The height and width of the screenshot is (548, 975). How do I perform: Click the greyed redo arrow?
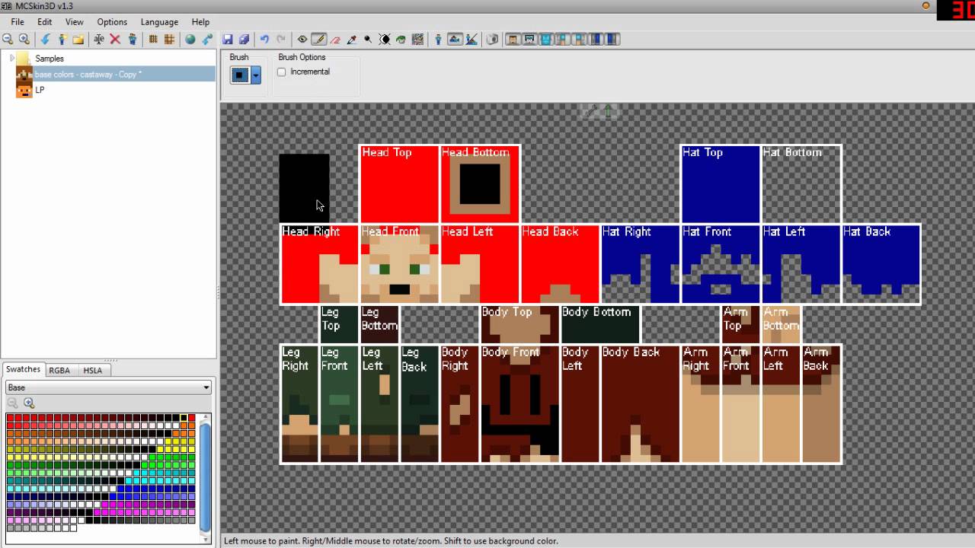click(x=281, y=40)
